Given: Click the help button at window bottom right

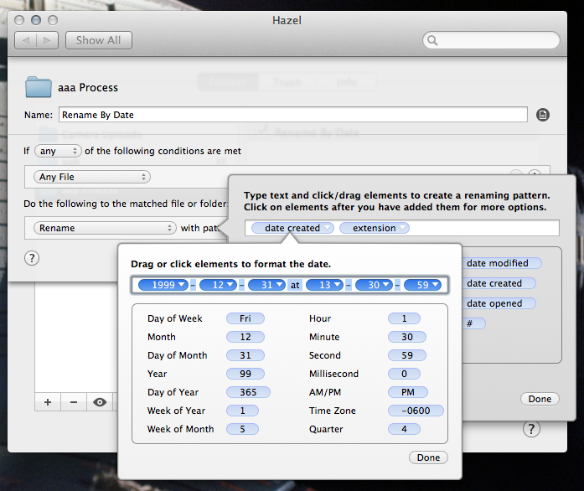Looking at the screenshot, I should (531, 429).
